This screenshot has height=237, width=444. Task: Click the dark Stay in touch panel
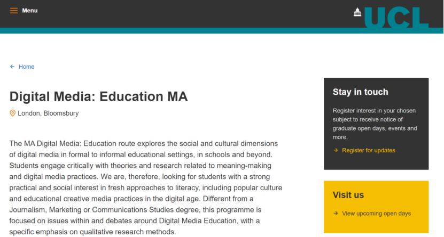[376, 124]
